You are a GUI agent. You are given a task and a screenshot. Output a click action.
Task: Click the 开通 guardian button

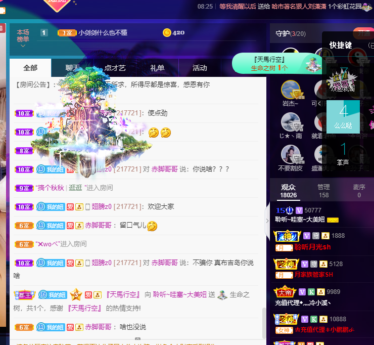(363, 33)
